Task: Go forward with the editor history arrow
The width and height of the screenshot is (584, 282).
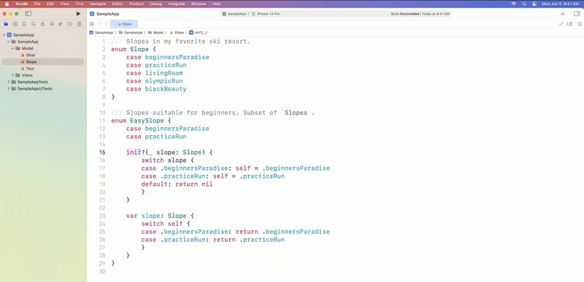Action: [106, 24]
